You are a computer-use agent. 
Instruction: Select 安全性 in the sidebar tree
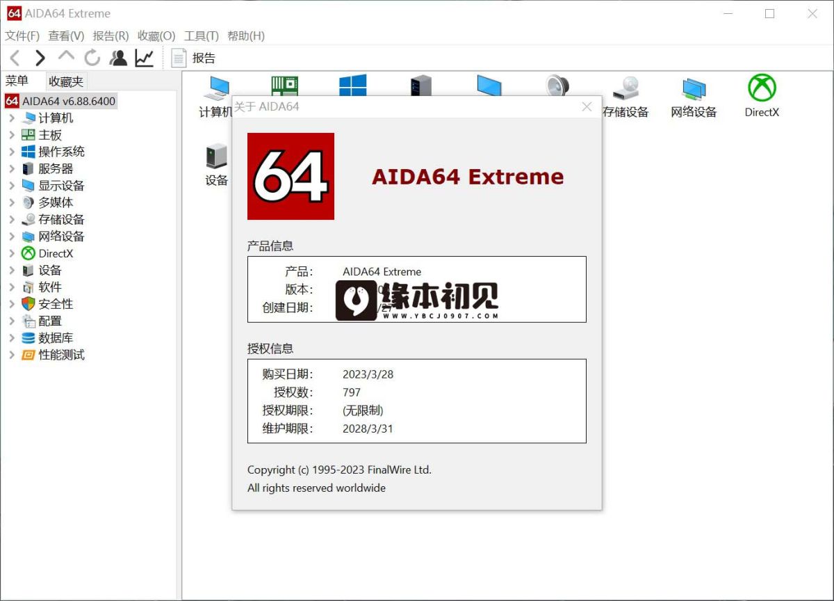coord(56,304)
